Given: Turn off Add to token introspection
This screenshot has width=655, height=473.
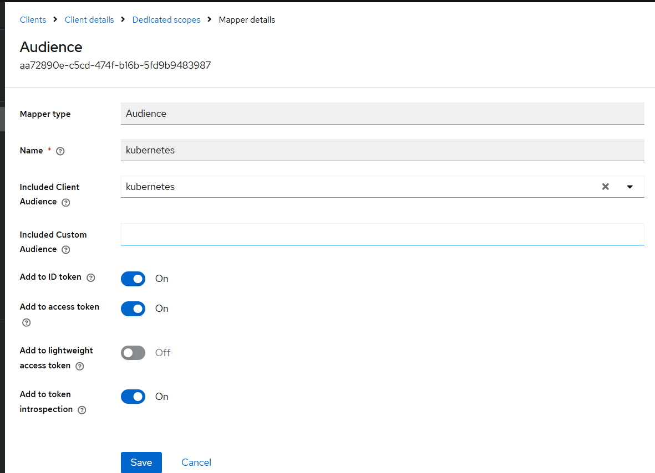Looking at the screenshot, I should tap(133, 397).
